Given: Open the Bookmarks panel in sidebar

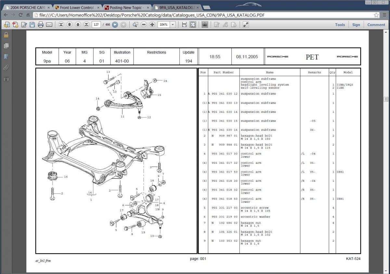Looking at the screenshot, I should pyautogui.click(x=6, y=57).
